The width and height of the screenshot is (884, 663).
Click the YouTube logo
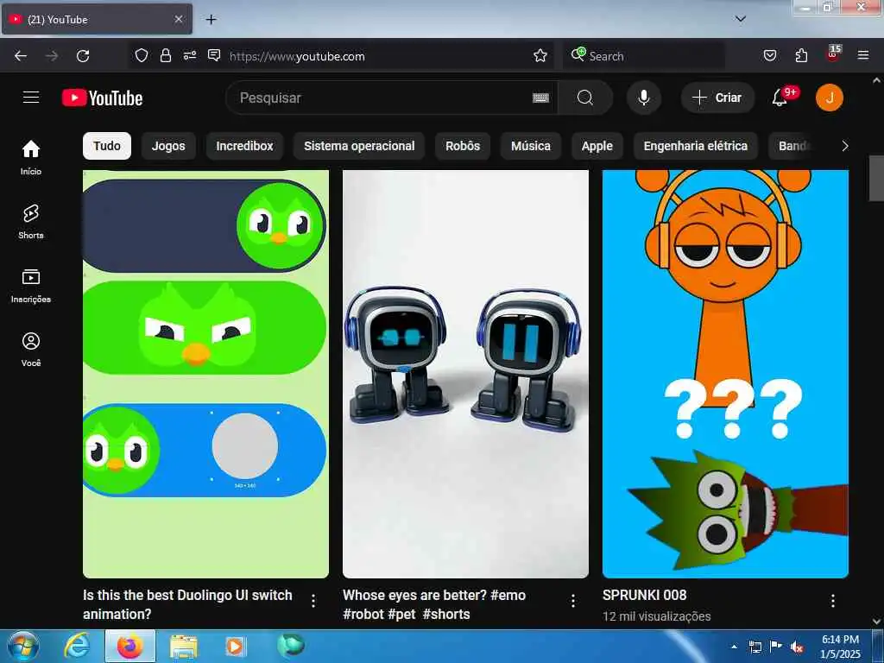102,98
